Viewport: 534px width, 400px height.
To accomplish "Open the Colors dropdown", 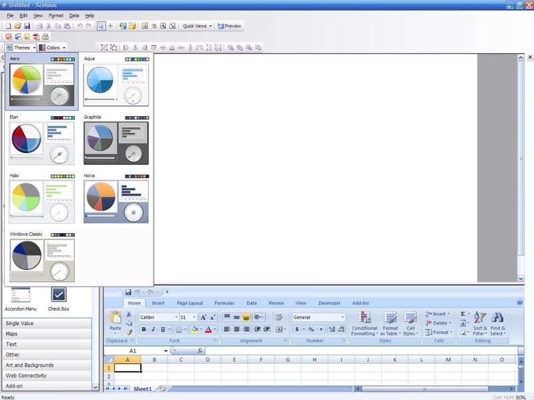I will [52, 47].
